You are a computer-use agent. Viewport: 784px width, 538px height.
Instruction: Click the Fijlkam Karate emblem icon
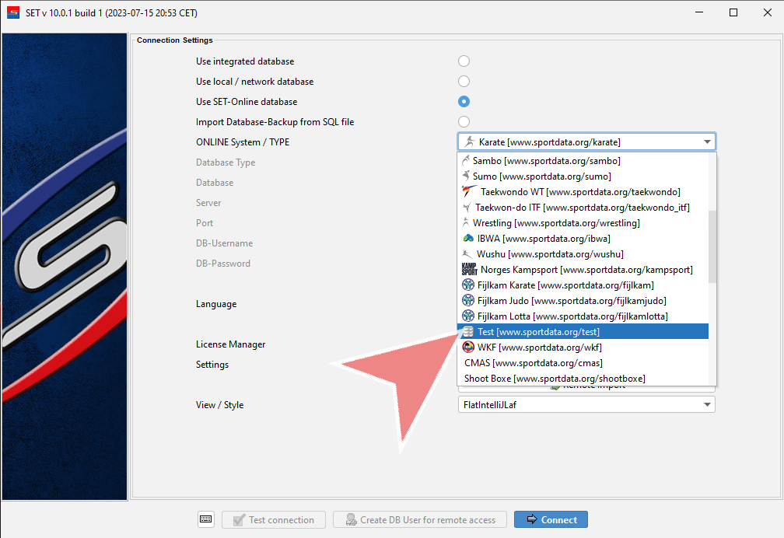tap(467, 285)
